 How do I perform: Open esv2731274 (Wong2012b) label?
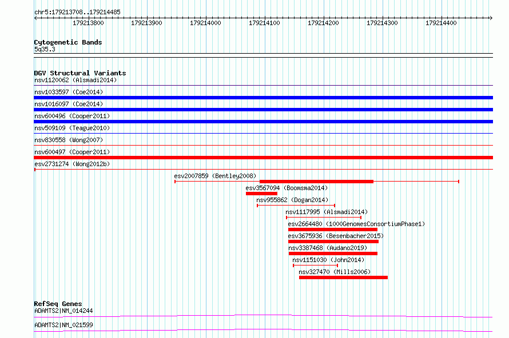(72, 164)
